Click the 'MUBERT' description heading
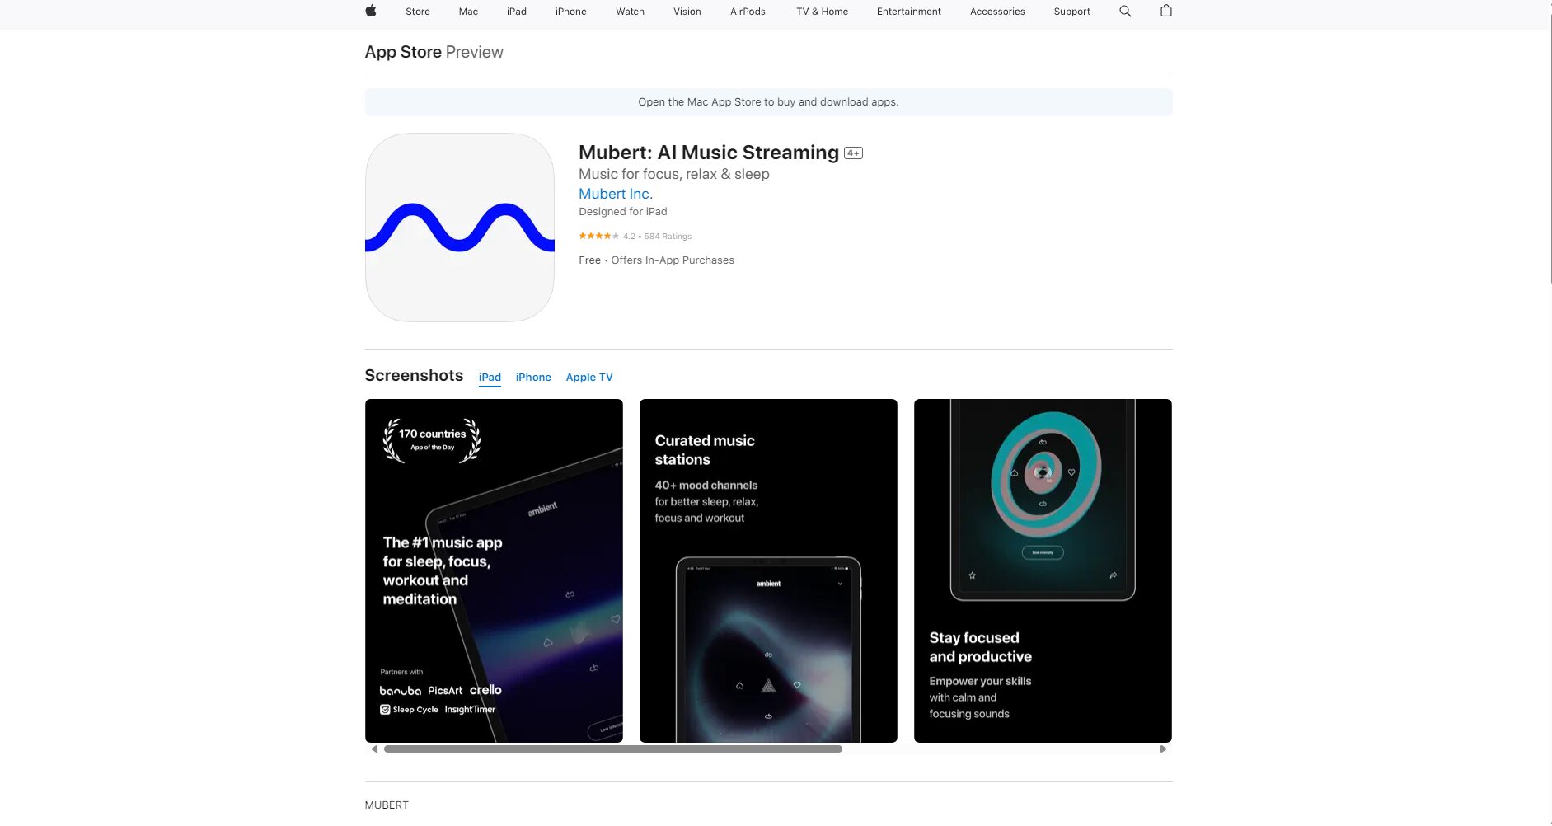Screen dimensions: 1552x826 387,805
